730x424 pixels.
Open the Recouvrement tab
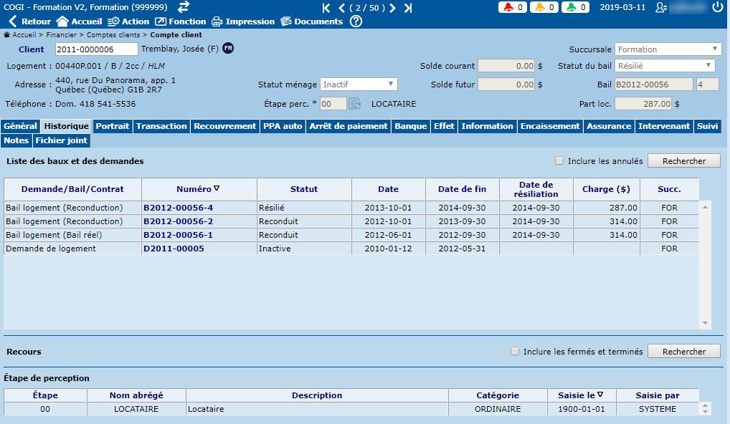[x=225, y=126]
